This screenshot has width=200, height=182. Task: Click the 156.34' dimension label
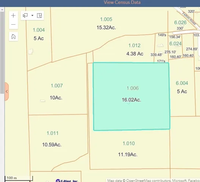(175, 37)
